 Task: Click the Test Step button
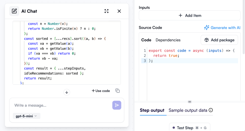[189, 128]
